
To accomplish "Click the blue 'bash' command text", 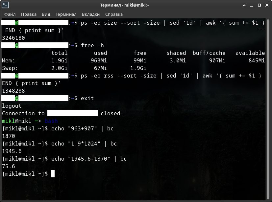I will [x=51, y=121].
